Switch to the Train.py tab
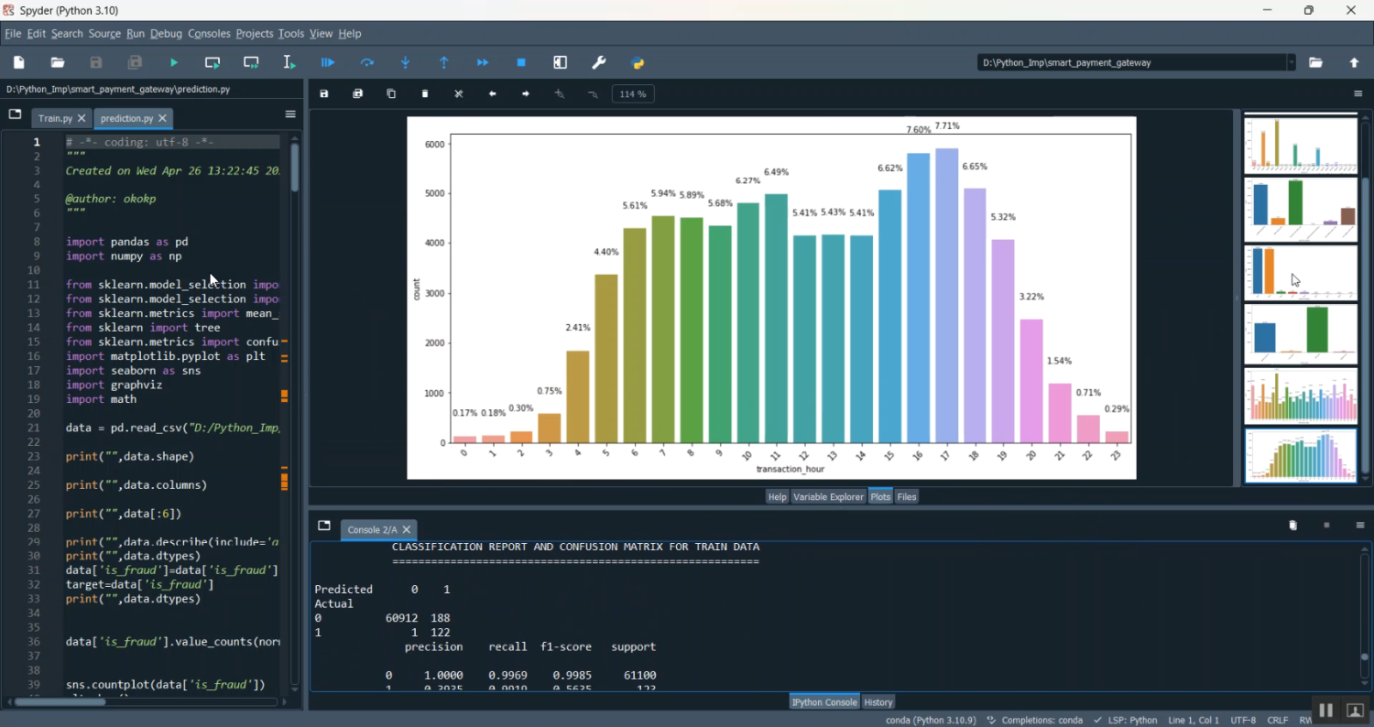This screenshot has height=727, width=1374. 55,117
